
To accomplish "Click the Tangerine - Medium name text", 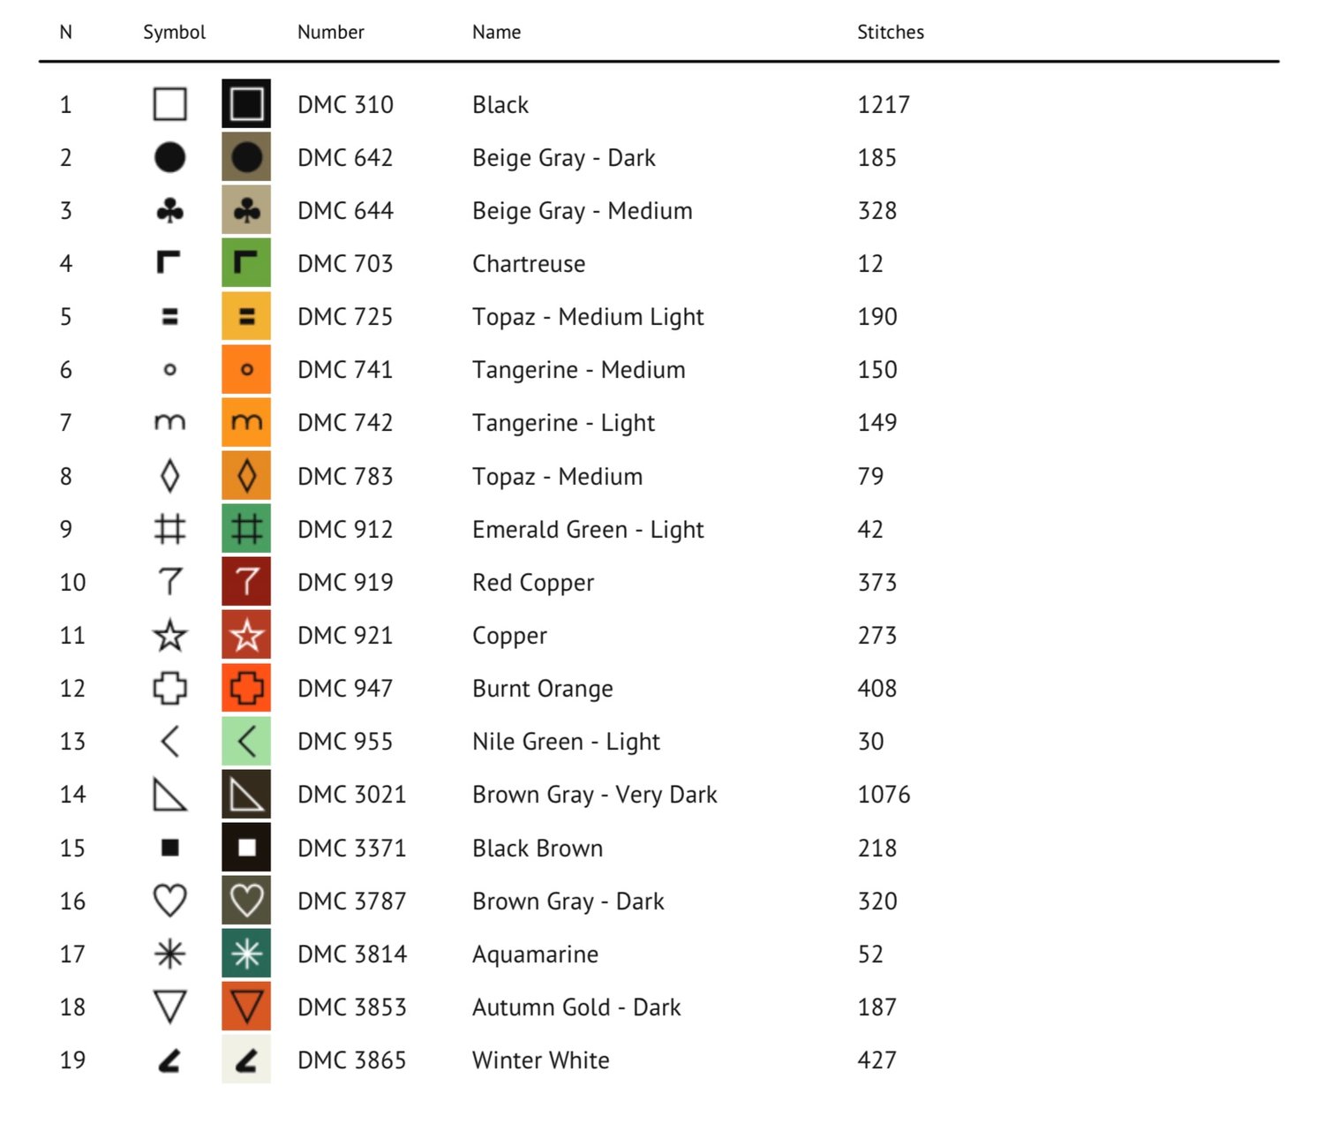I will [x=578, y=370].
